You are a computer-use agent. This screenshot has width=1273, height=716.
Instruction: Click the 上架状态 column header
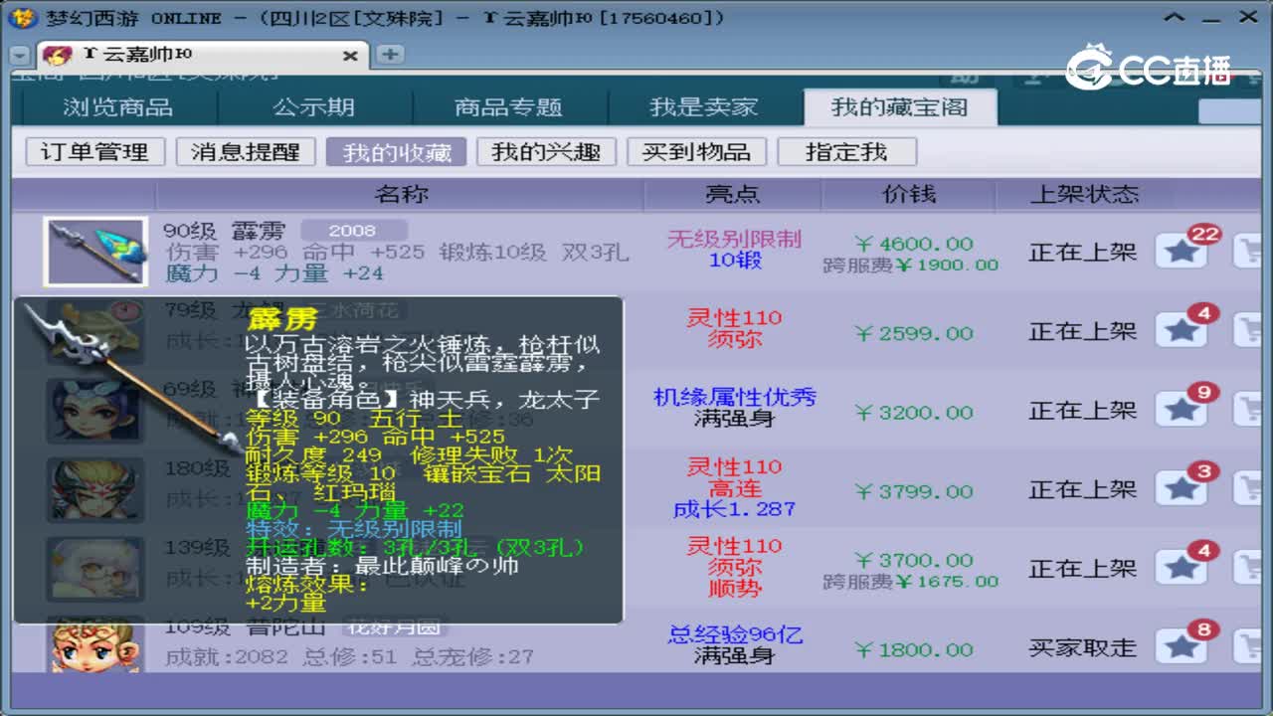[1084, 194]
